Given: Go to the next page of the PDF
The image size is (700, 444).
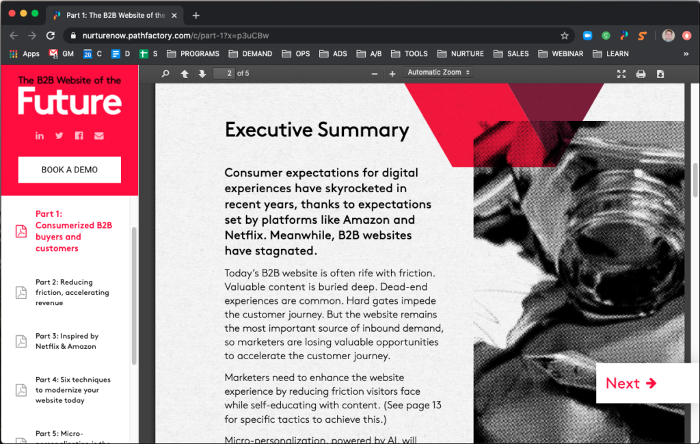Looking at the screenshot, I should click(x=201, y=73).
